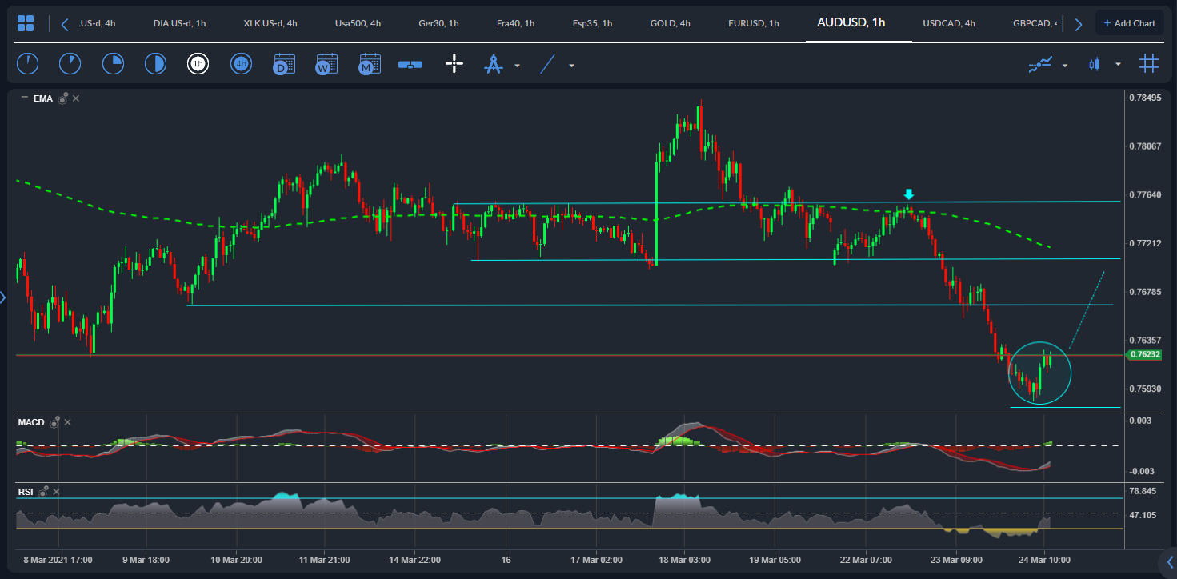Click the 0.77640 price axis label
This screenshot has width=1177, height=579.
[x=1145, y=194]
